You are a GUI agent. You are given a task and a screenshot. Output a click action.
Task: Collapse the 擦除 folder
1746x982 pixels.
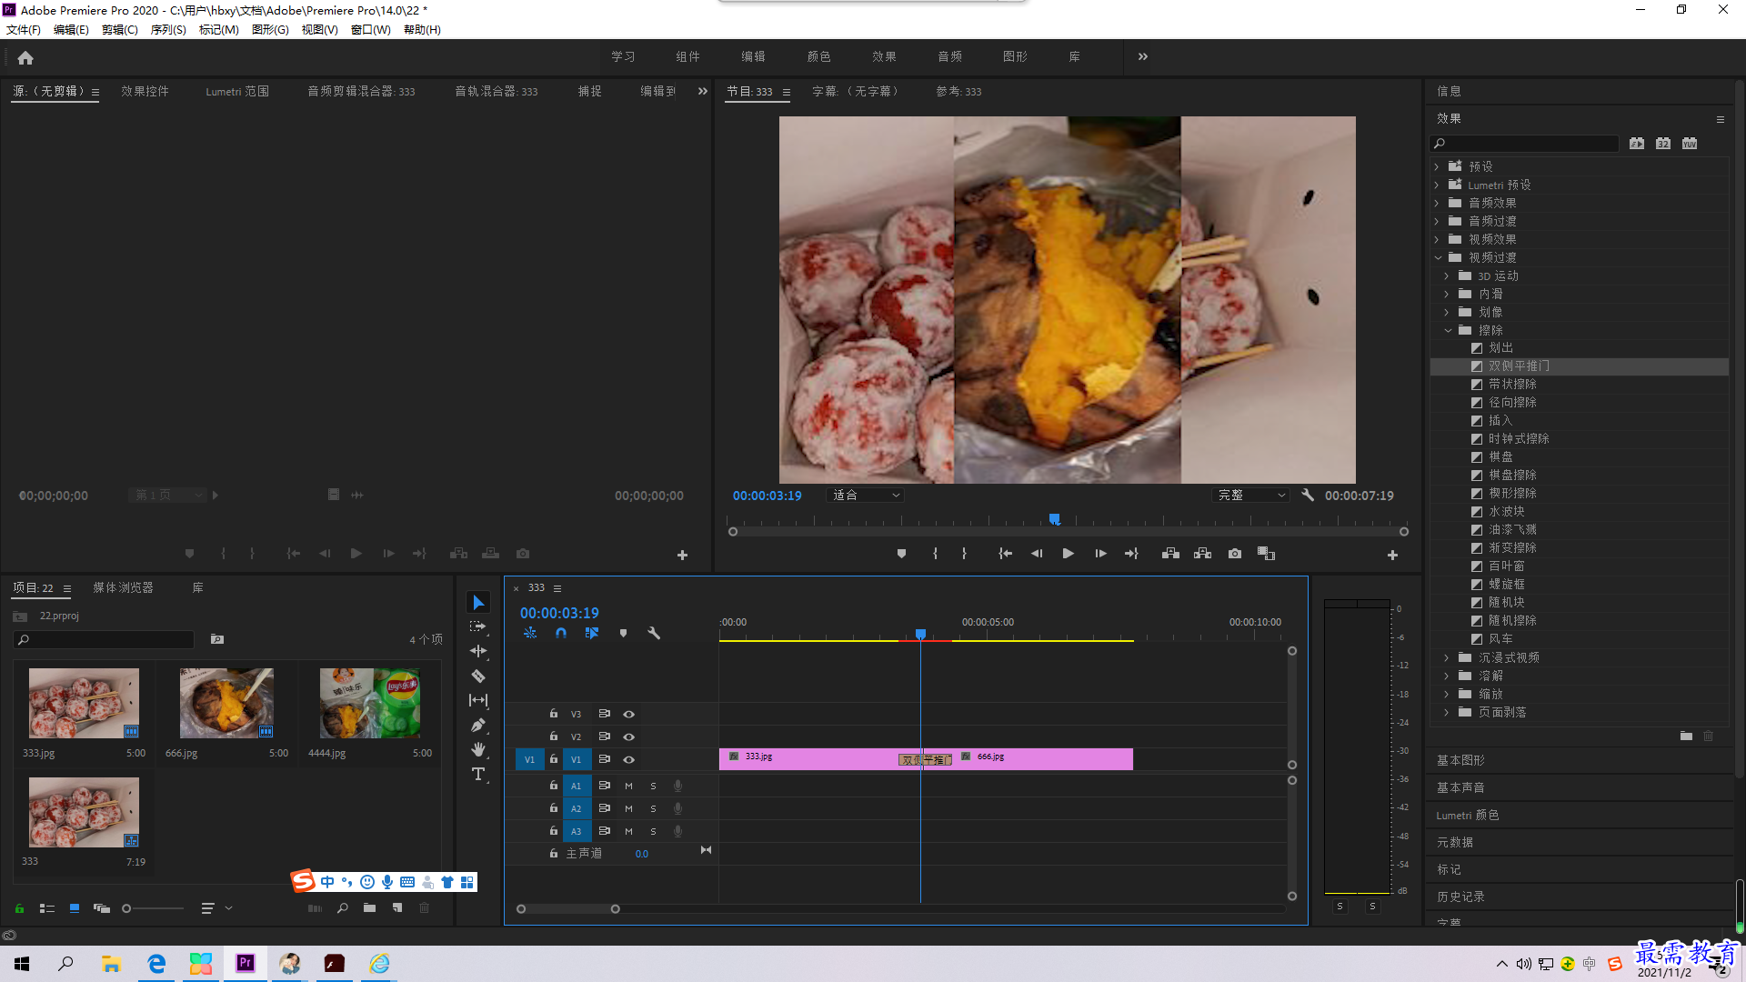pyautogui.click(x=1448, y=331)
